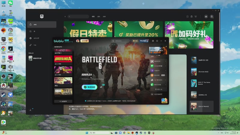
Task: Open Steam desktop icon
Action: (3, 95)
